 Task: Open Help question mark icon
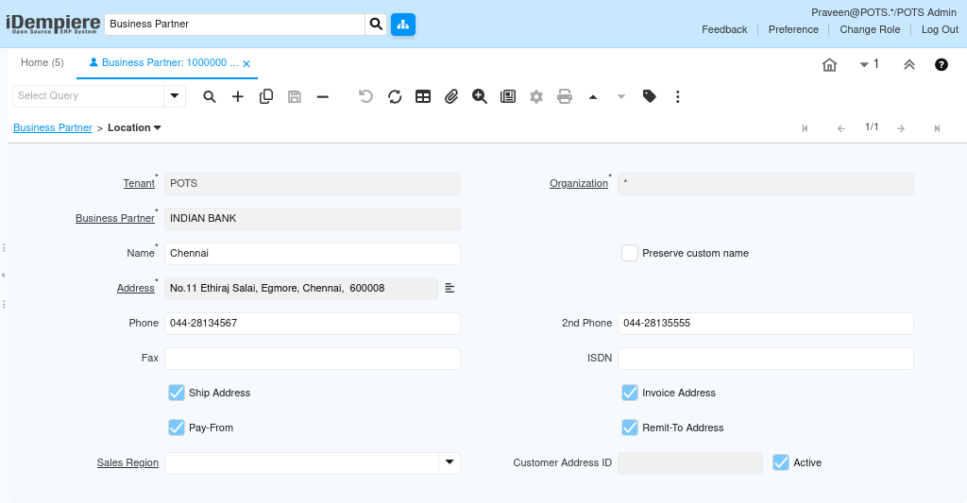click(x=942, y=65)
